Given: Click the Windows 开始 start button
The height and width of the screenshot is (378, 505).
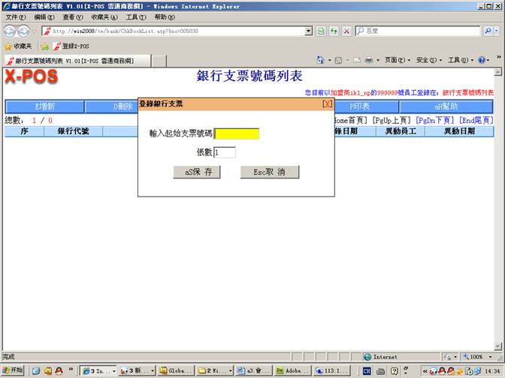Looking at the screenshot, I should pos(13,370).
